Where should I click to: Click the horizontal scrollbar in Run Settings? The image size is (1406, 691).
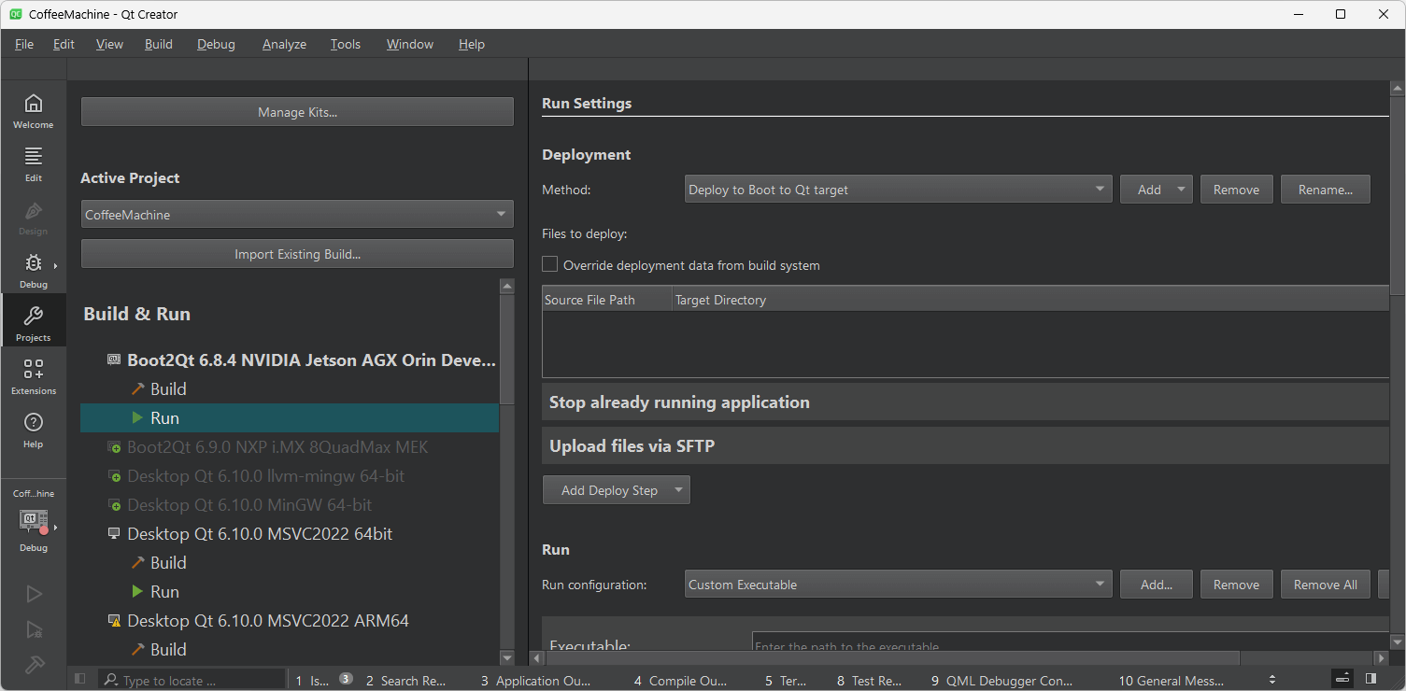pos(892,658)
